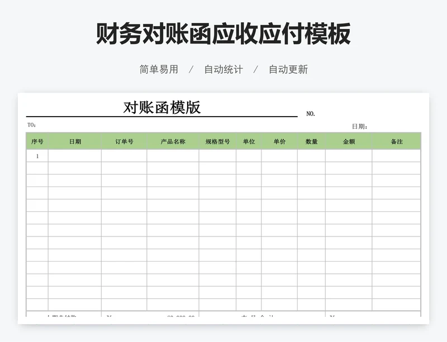The image size is (447, 342).
Task: Select the 序号 column header
Action: (37, 141)
